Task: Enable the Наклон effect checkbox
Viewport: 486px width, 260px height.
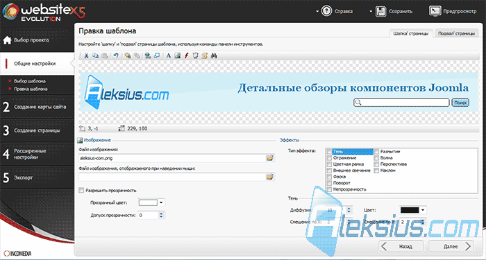Action: (x=376, y=171)
